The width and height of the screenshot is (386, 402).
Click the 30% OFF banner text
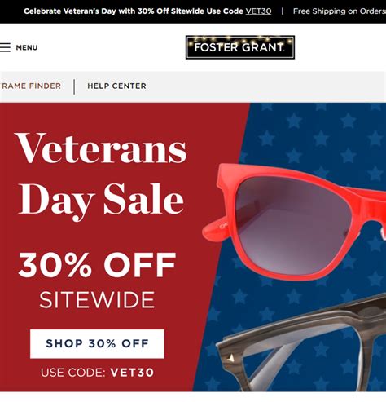tap(97, 264)
